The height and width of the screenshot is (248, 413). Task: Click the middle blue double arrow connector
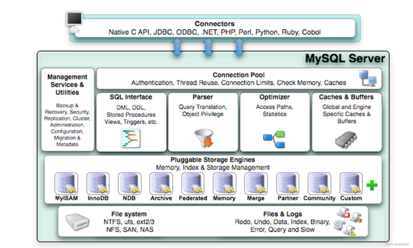(208, 47)
